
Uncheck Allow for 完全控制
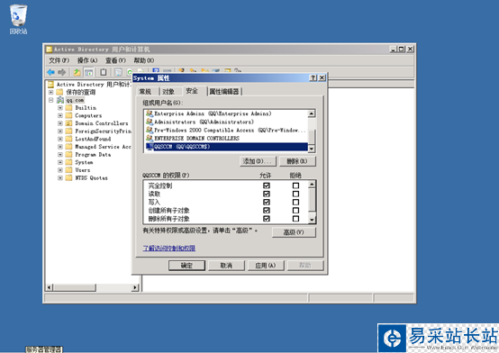pos(267,186)
